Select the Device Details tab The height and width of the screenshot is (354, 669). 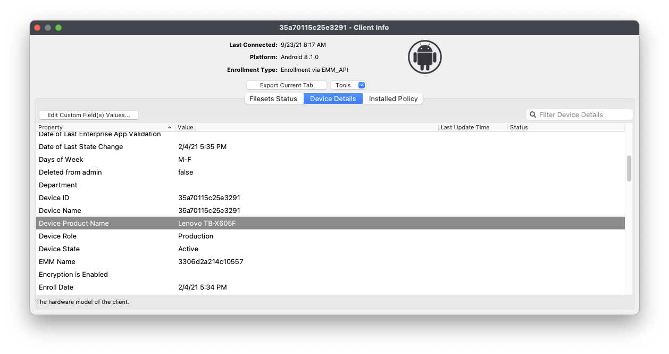[x=333, y=98]
